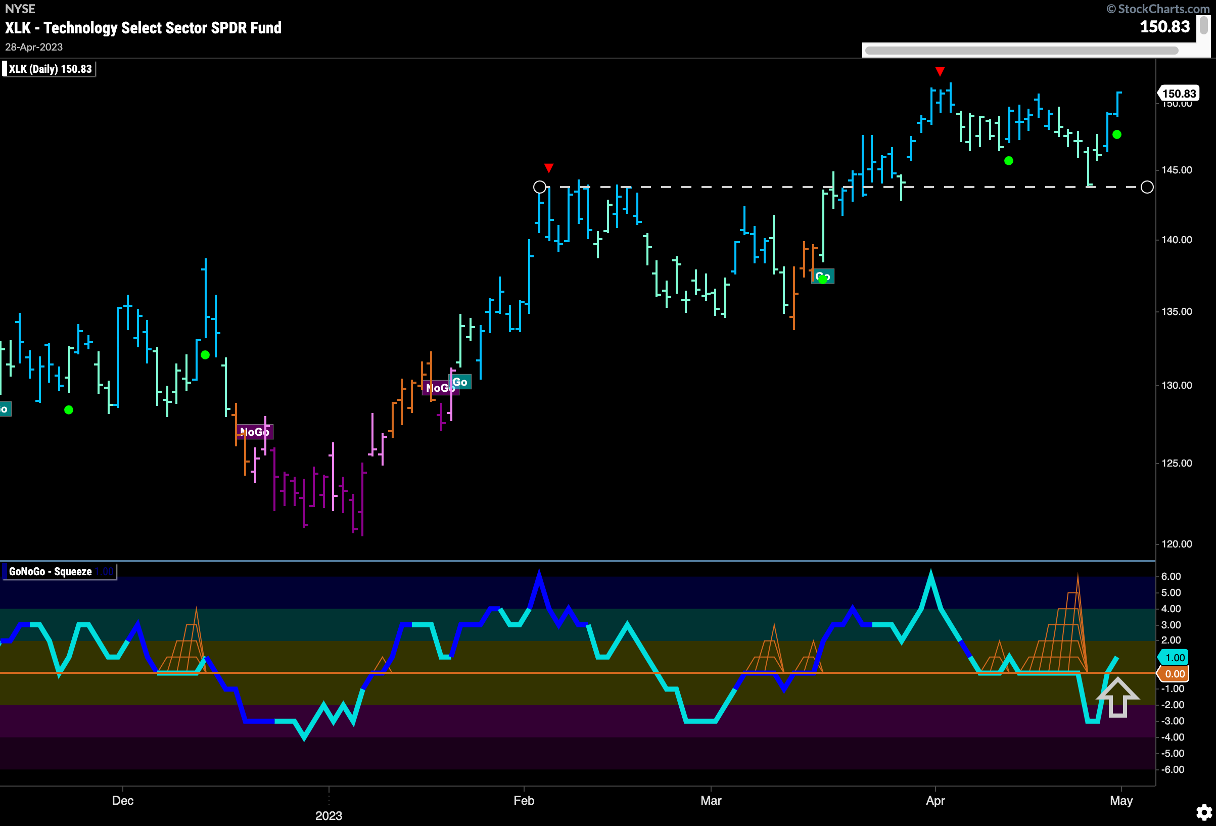Click the green dot in late November
Image resolution: width=1216 pixels, height=826 pixels.
[69, 410]
